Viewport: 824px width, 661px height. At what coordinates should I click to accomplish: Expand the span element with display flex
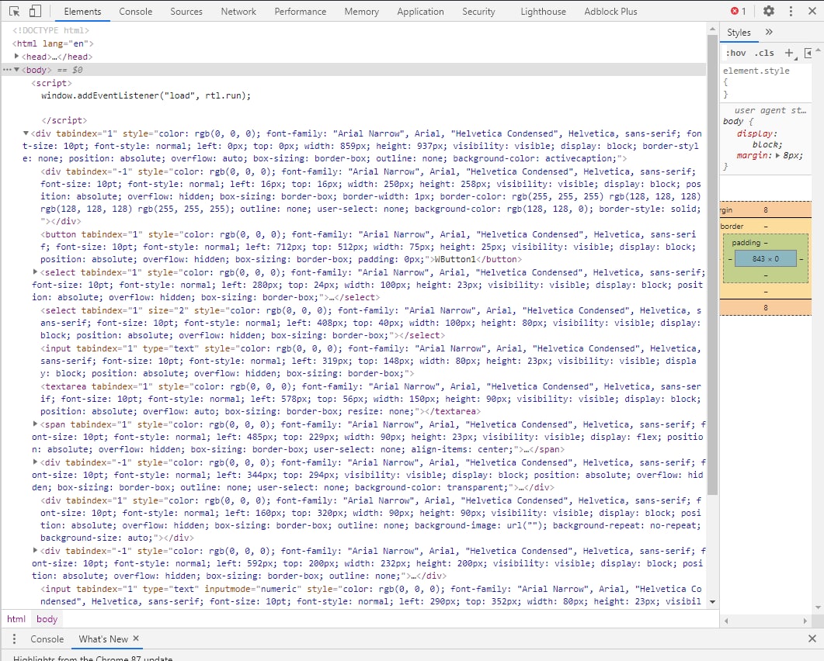tap(35, 424)
